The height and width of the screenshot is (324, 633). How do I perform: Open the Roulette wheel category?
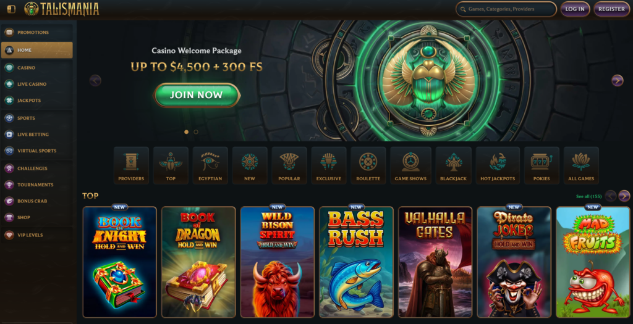click(x=368, y=165)
